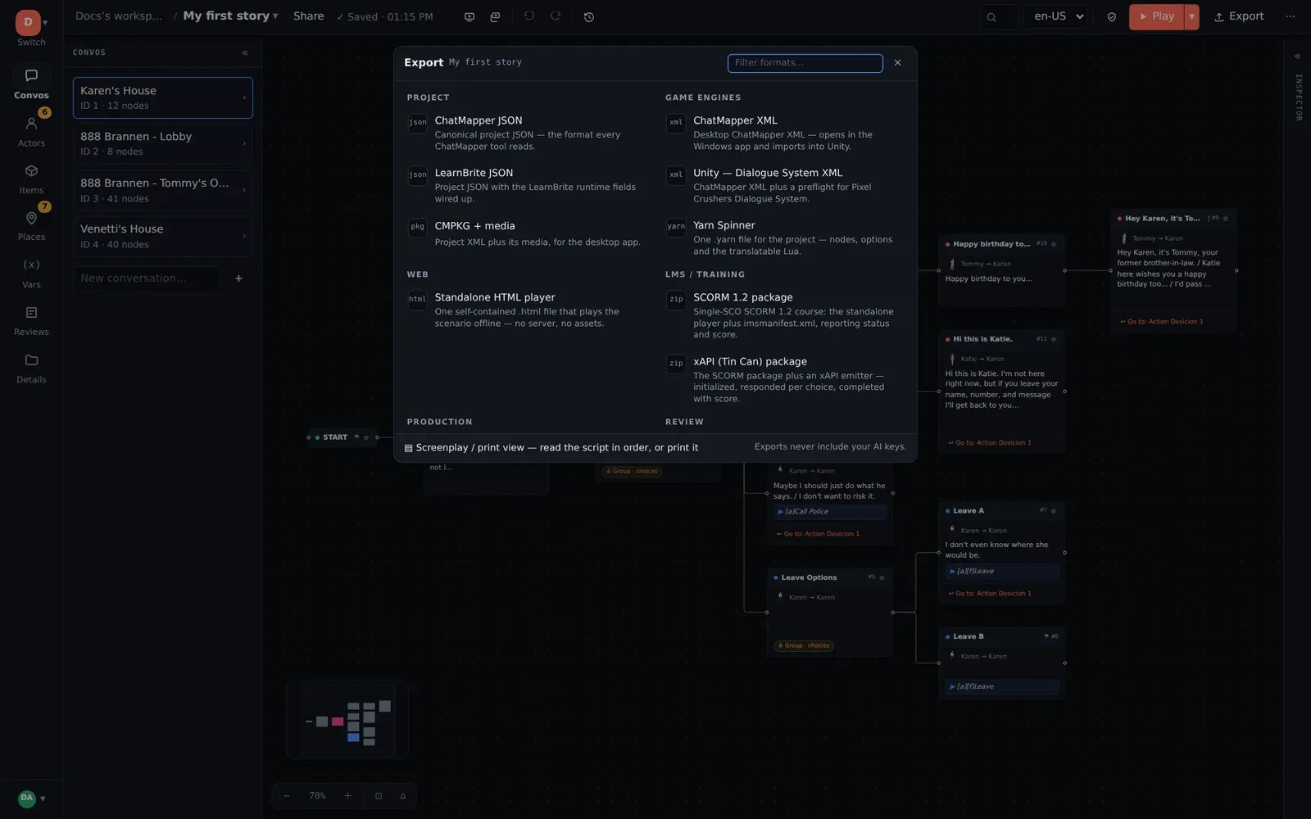This screenshot has height=819, width=1311.
Task: Open the Vars sidebar panel
Action: point(31,273)
